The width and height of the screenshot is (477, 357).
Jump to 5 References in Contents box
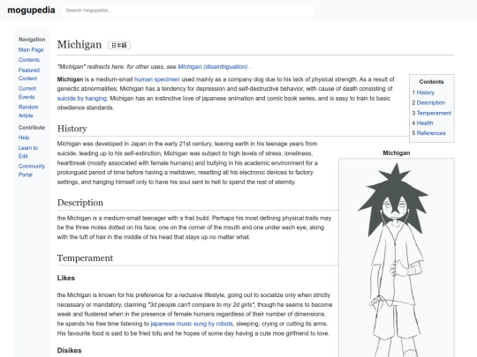[428, 133]
